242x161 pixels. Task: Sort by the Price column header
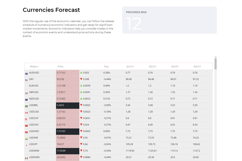[x=60, y=66]
